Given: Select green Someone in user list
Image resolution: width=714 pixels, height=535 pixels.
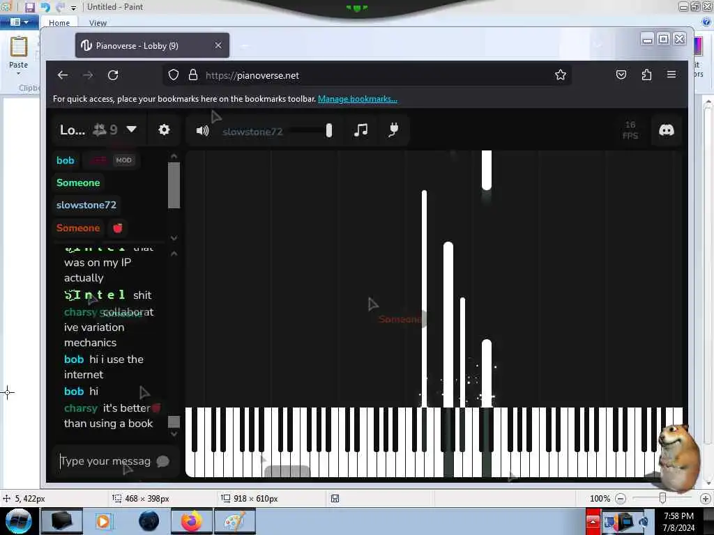Looking at the screenshot, I should click(78, 183).
